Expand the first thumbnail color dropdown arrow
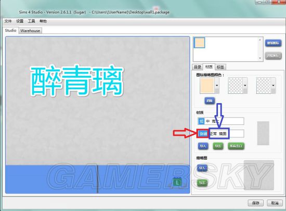The height and width of the screenshot is (211, 286). click(x=217, y=86)
